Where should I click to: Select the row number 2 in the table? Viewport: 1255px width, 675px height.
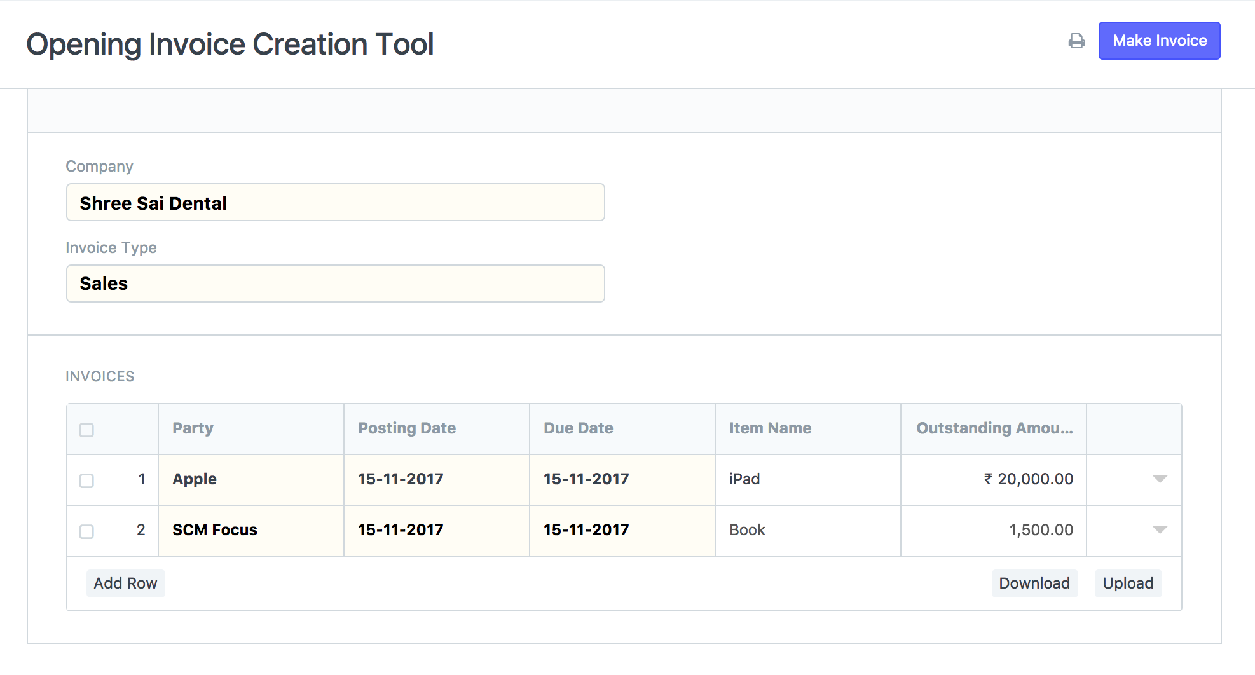point(141,530)
